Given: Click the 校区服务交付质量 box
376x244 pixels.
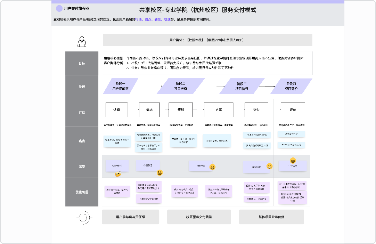Looking at the screenshot, I should (199, 217).
